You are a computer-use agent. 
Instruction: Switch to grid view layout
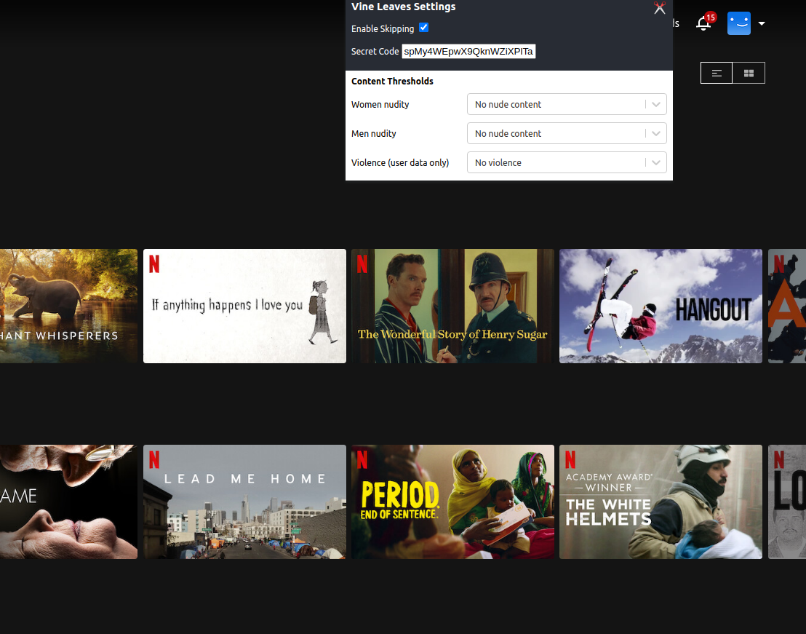[x=749, y=73]
